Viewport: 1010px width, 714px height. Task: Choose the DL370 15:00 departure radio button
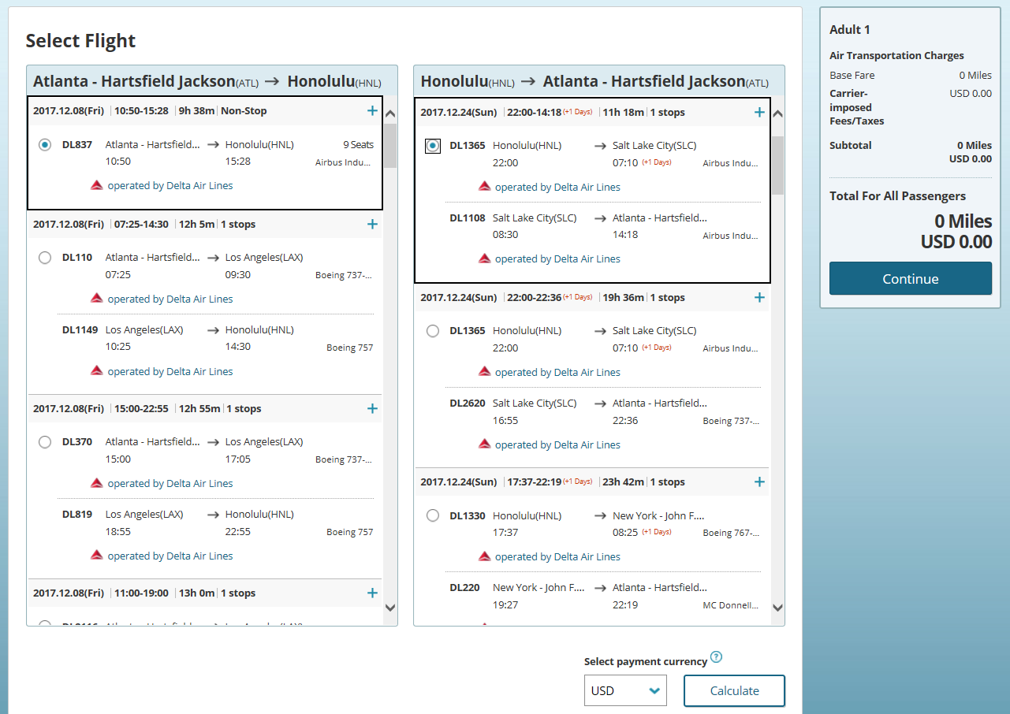(45, 442)
